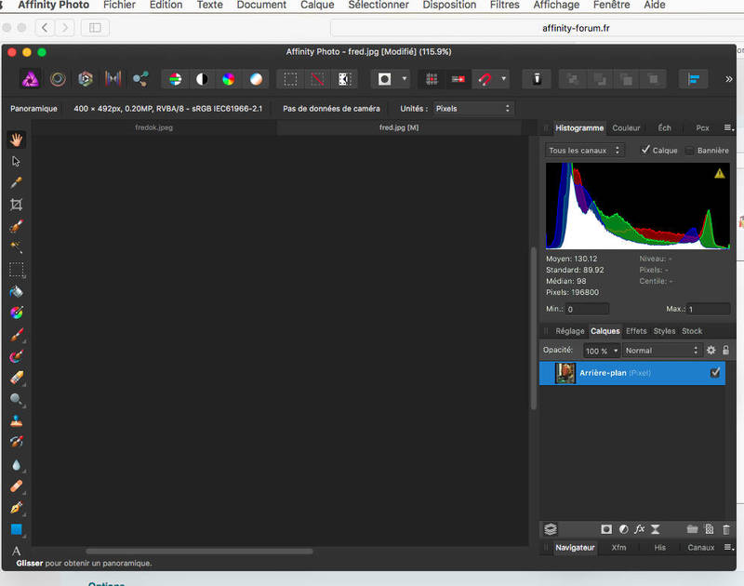This screenshot has height=586, width=744.
Task: Select the Selection Brush tool
Action: pos(16,226)
